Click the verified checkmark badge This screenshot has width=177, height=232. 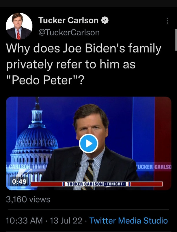pyautogui.click(x=105, y=20)
